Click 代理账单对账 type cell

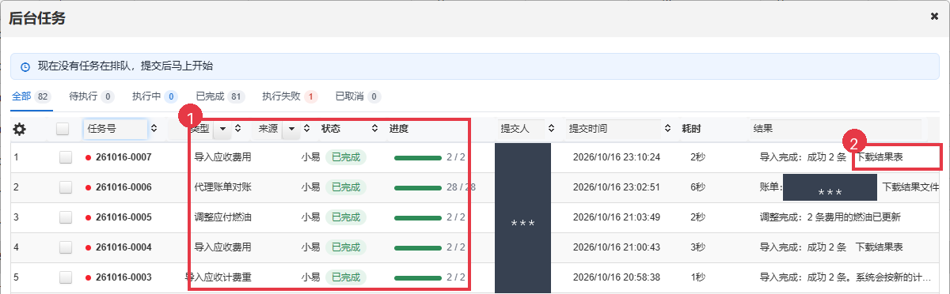tap(222, 187)
